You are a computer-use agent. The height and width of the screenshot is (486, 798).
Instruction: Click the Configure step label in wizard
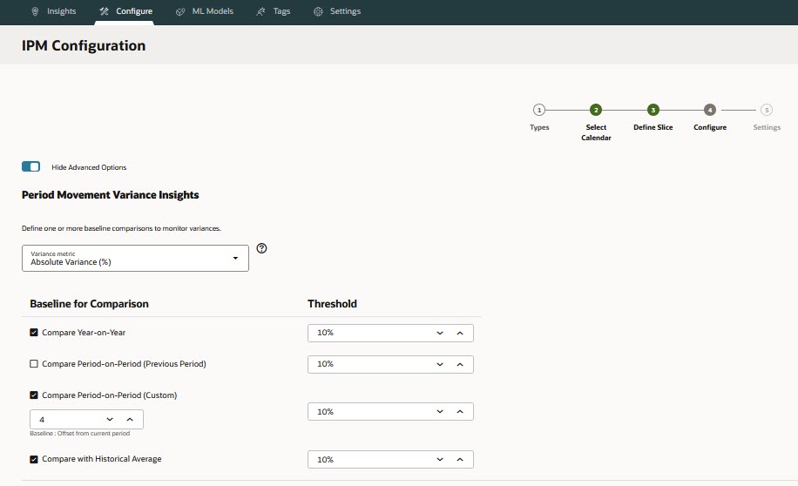pos(710,127)
